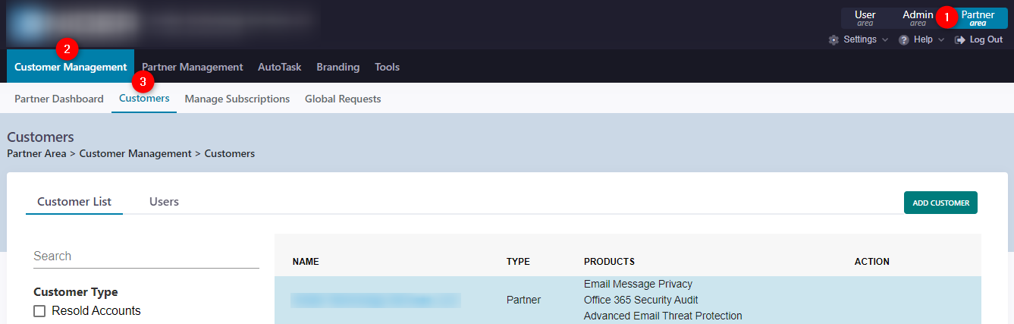This screenshot has width=1014, height=324.
Task: Switch to the Users tab
Action: coord(164,202)
